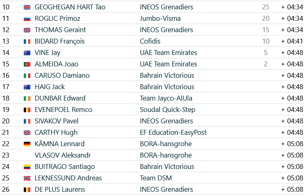Click the Norwegian flag beside Leknessund Andreas
The height and width of the screenshot is (195, 304).
[x=27, y=178]
